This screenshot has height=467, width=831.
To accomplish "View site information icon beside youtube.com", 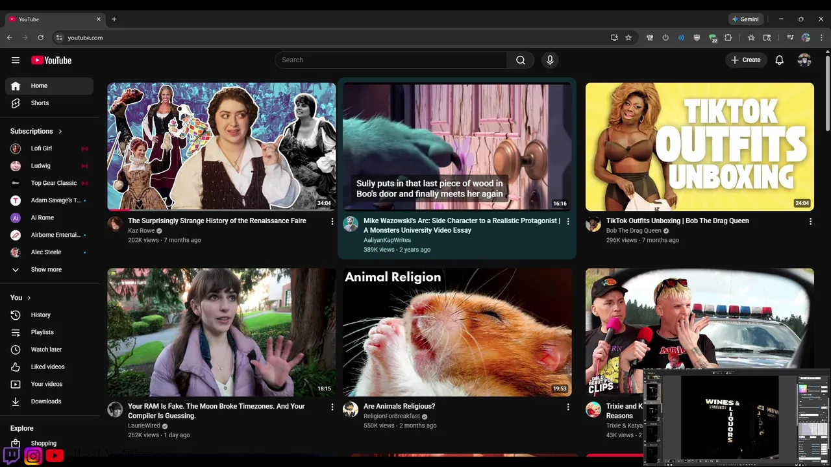I will tap(60, 38).
